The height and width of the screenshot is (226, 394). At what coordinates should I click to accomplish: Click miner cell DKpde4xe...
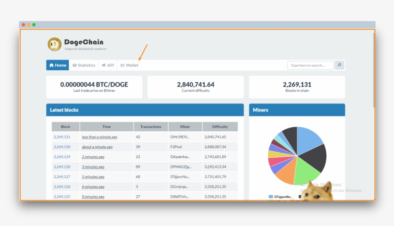click(180, 157)
